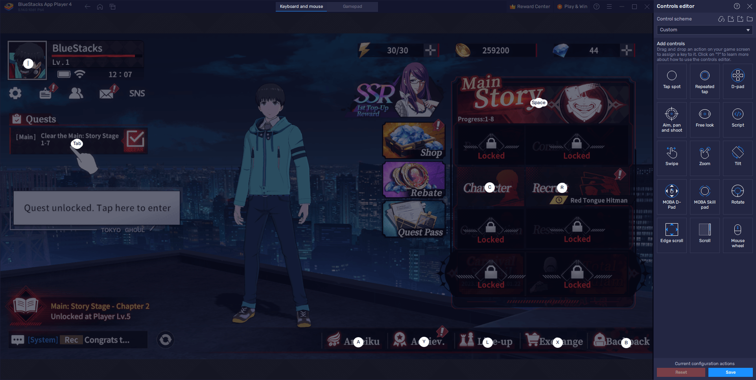The image size is (756, 380).
Task: Select the A key marker on bottom bar
Action: [x=358, y=342]
